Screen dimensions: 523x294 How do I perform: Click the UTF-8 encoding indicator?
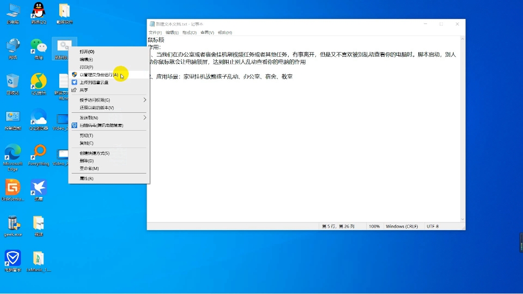pyautogui.click(x=432, y=226)
